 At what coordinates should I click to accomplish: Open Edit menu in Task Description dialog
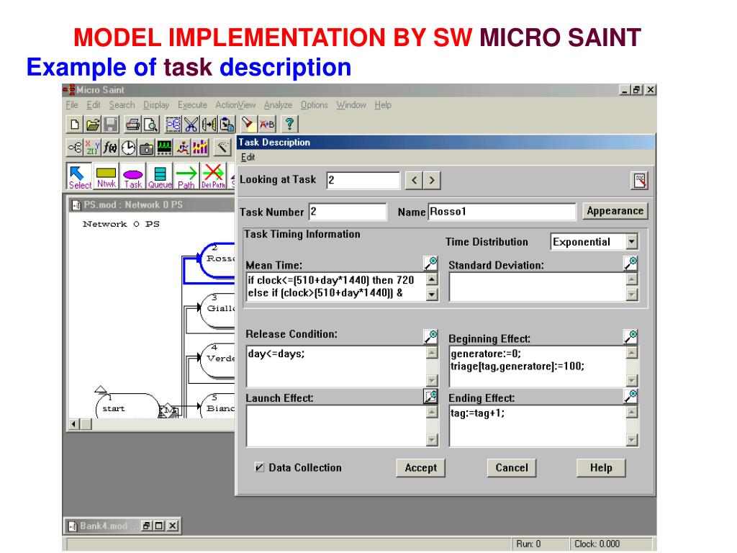coord(248,158)
